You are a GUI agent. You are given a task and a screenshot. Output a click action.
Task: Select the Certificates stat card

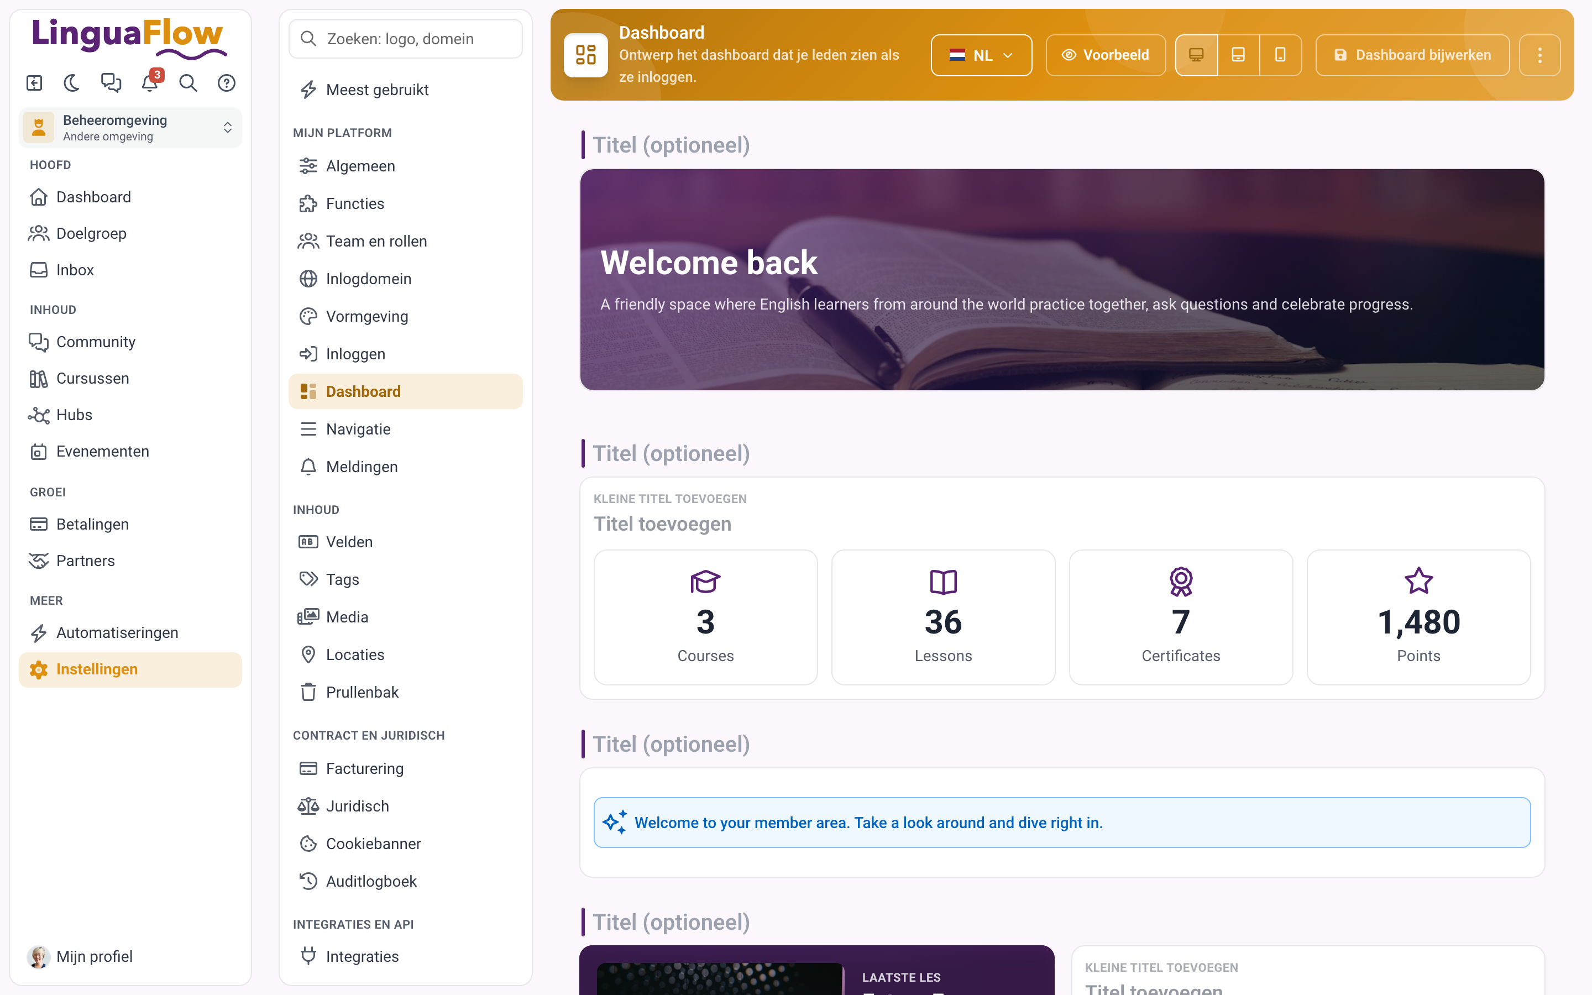click(x=1181, y=617)
